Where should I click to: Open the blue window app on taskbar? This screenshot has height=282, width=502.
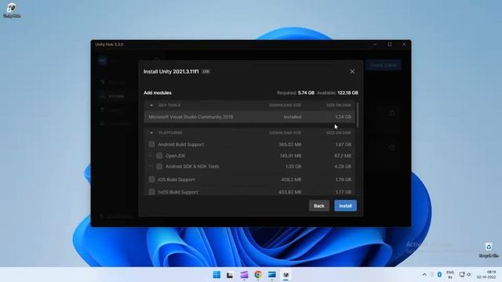click(272, 275)
